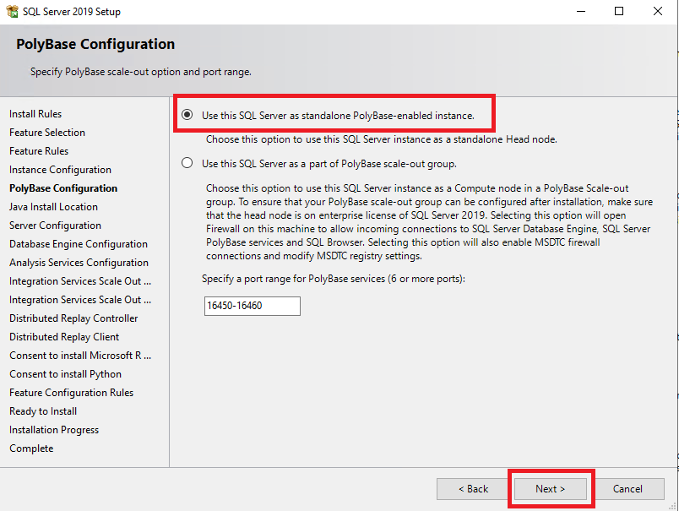Viewport: 679px width, 511px height.
Task: Open the Feature Selection step
Action: pyautogui.click(x=47, y=133)
